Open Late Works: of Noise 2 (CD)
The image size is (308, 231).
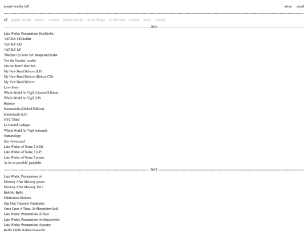coord(23,147)
